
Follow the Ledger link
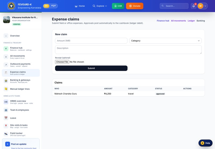(x=191, y=21)
